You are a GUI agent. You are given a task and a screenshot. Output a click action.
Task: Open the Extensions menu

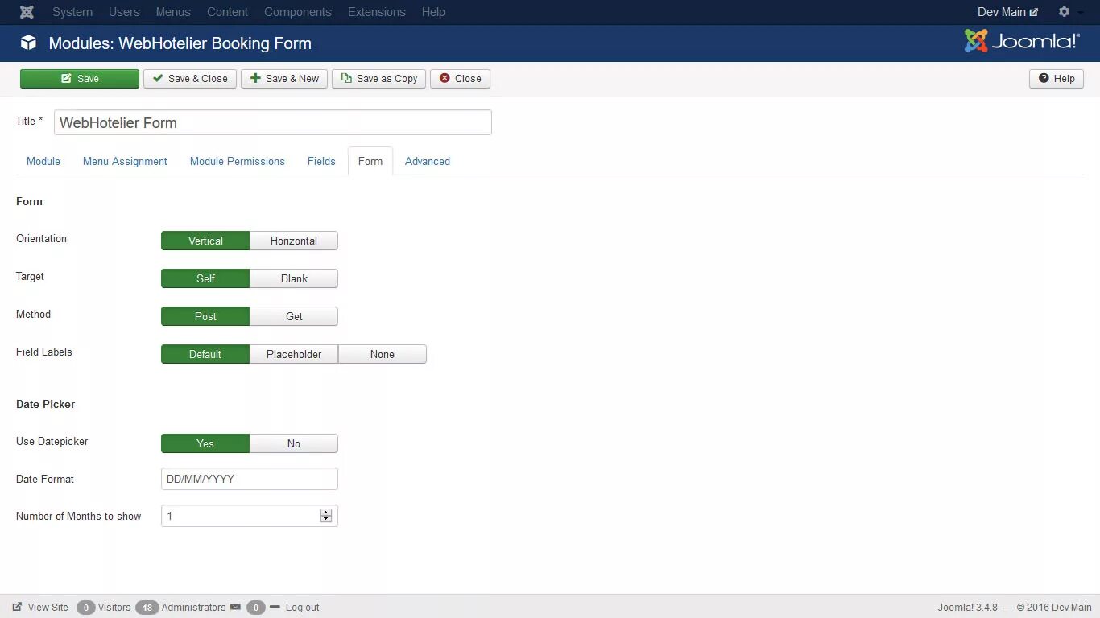(x=377, y=12)
